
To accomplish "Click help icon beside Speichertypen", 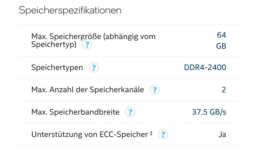I will tap(94, 67).
